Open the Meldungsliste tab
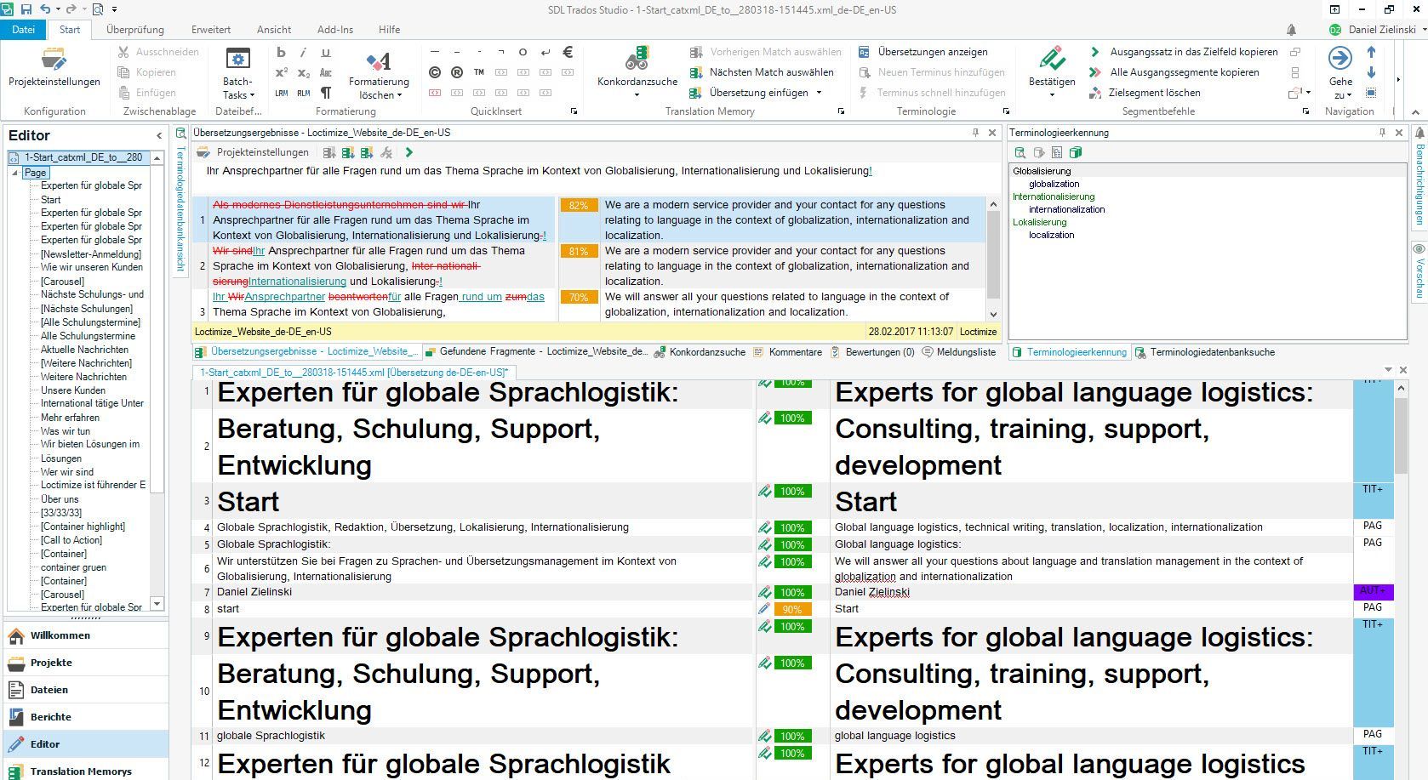The image size is (1428, 780). point(958,352)
